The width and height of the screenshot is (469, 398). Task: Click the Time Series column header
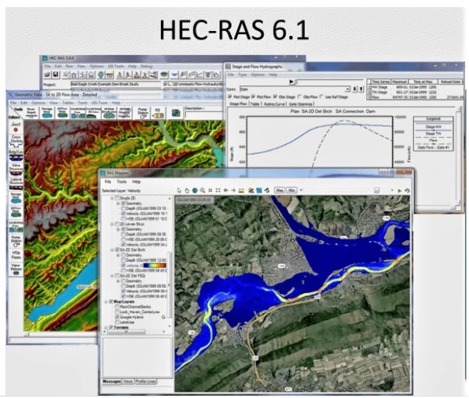[381, 82]
